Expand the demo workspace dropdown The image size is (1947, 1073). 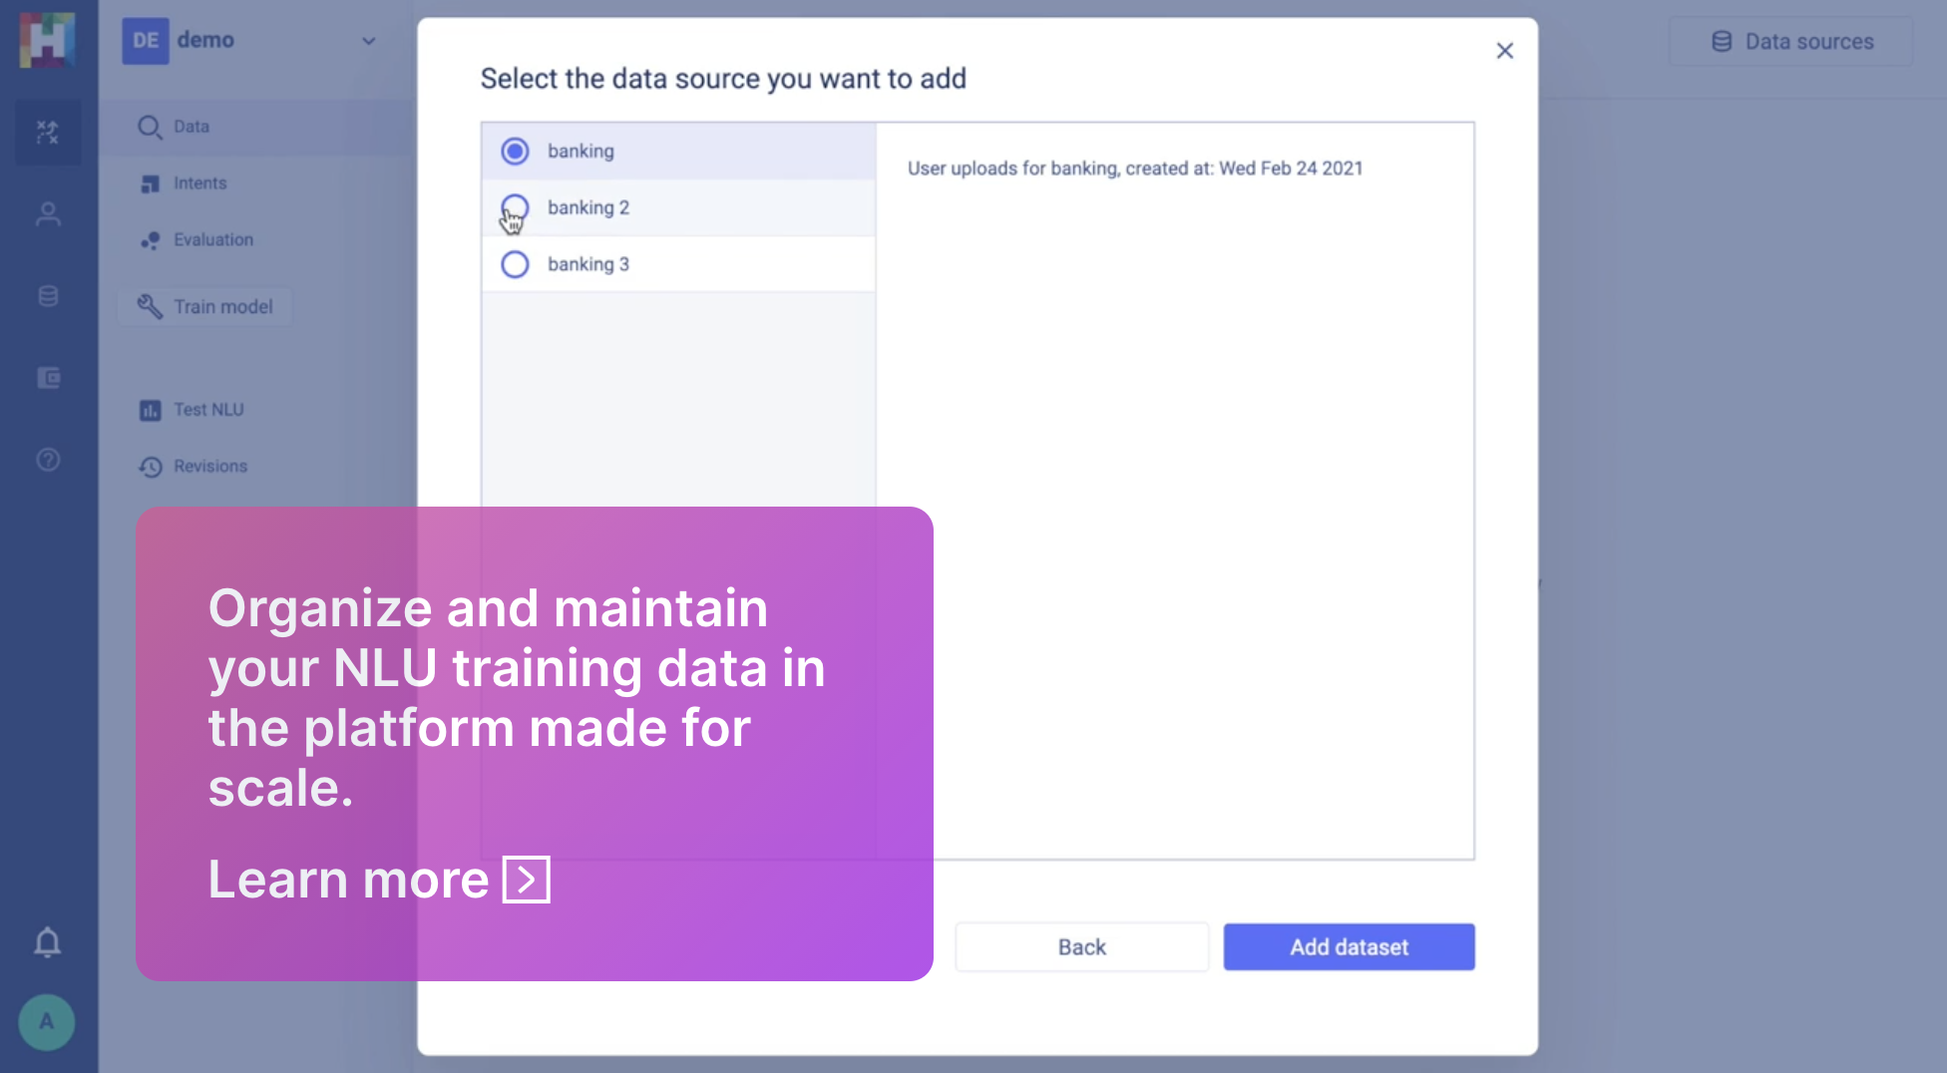(368, 41)
